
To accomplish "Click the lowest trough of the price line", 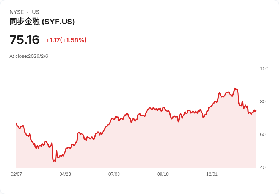I will coord(54,161).
